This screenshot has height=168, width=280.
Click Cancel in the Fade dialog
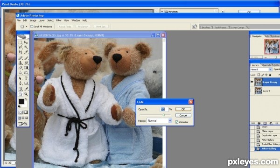183,115
